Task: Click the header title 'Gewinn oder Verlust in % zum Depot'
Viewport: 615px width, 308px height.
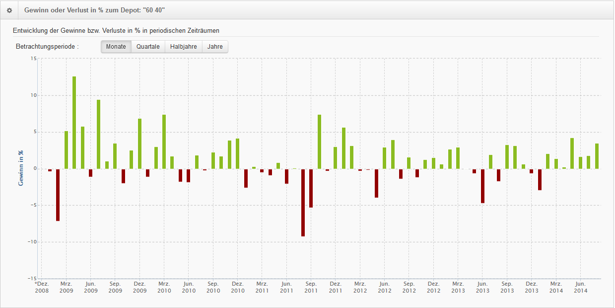Action: (x=94, y=10)
